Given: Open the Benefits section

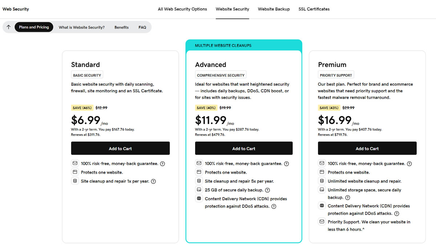Looking at the screenshot, I should point(121,27).
